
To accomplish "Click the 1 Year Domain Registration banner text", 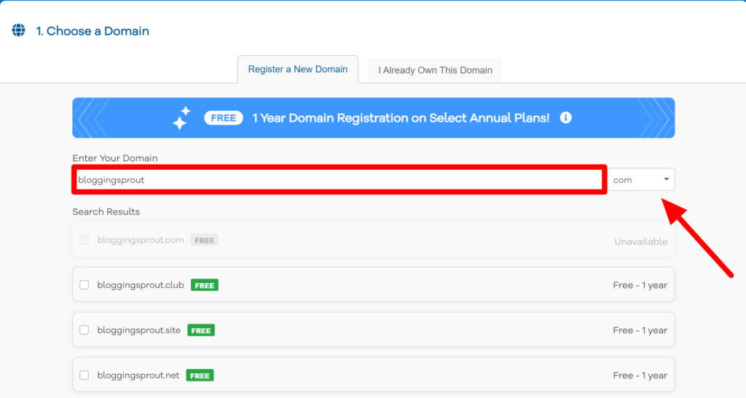I will coord(401,118).
